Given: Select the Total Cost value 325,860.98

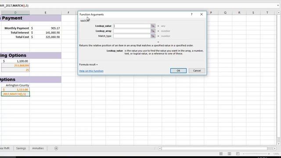Looking at the screenshot, I should [x=45, y=37].
